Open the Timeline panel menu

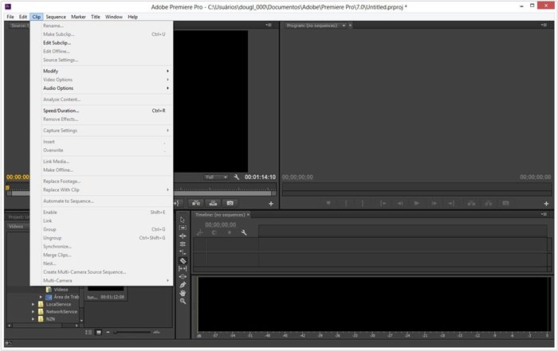pos(544,214)
